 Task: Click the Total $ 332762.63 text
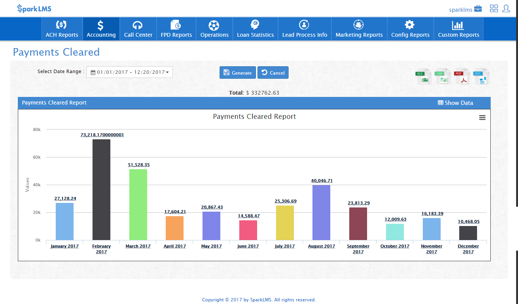click(x=254, y=93)
